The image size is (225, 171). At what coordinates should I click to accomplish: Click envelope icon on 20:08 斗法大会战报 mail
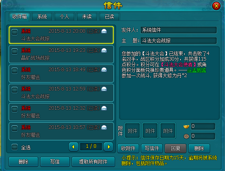tap(104, 31)
